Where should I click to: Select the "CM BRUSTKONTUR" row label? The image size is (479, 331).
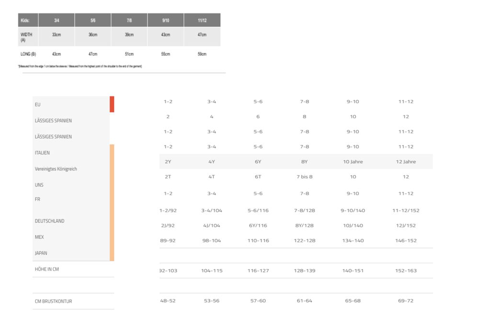tap(54, 301)
